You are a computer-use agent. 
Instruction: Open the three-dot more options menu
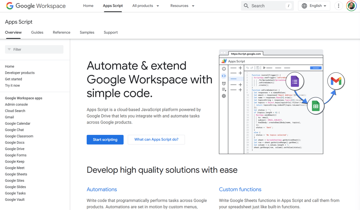[x=339, y=6]
